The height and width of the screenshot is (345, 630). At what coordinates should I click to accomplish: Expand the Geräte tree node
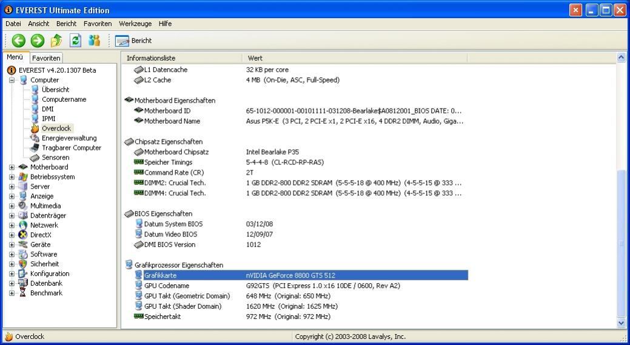coord(12,244)
